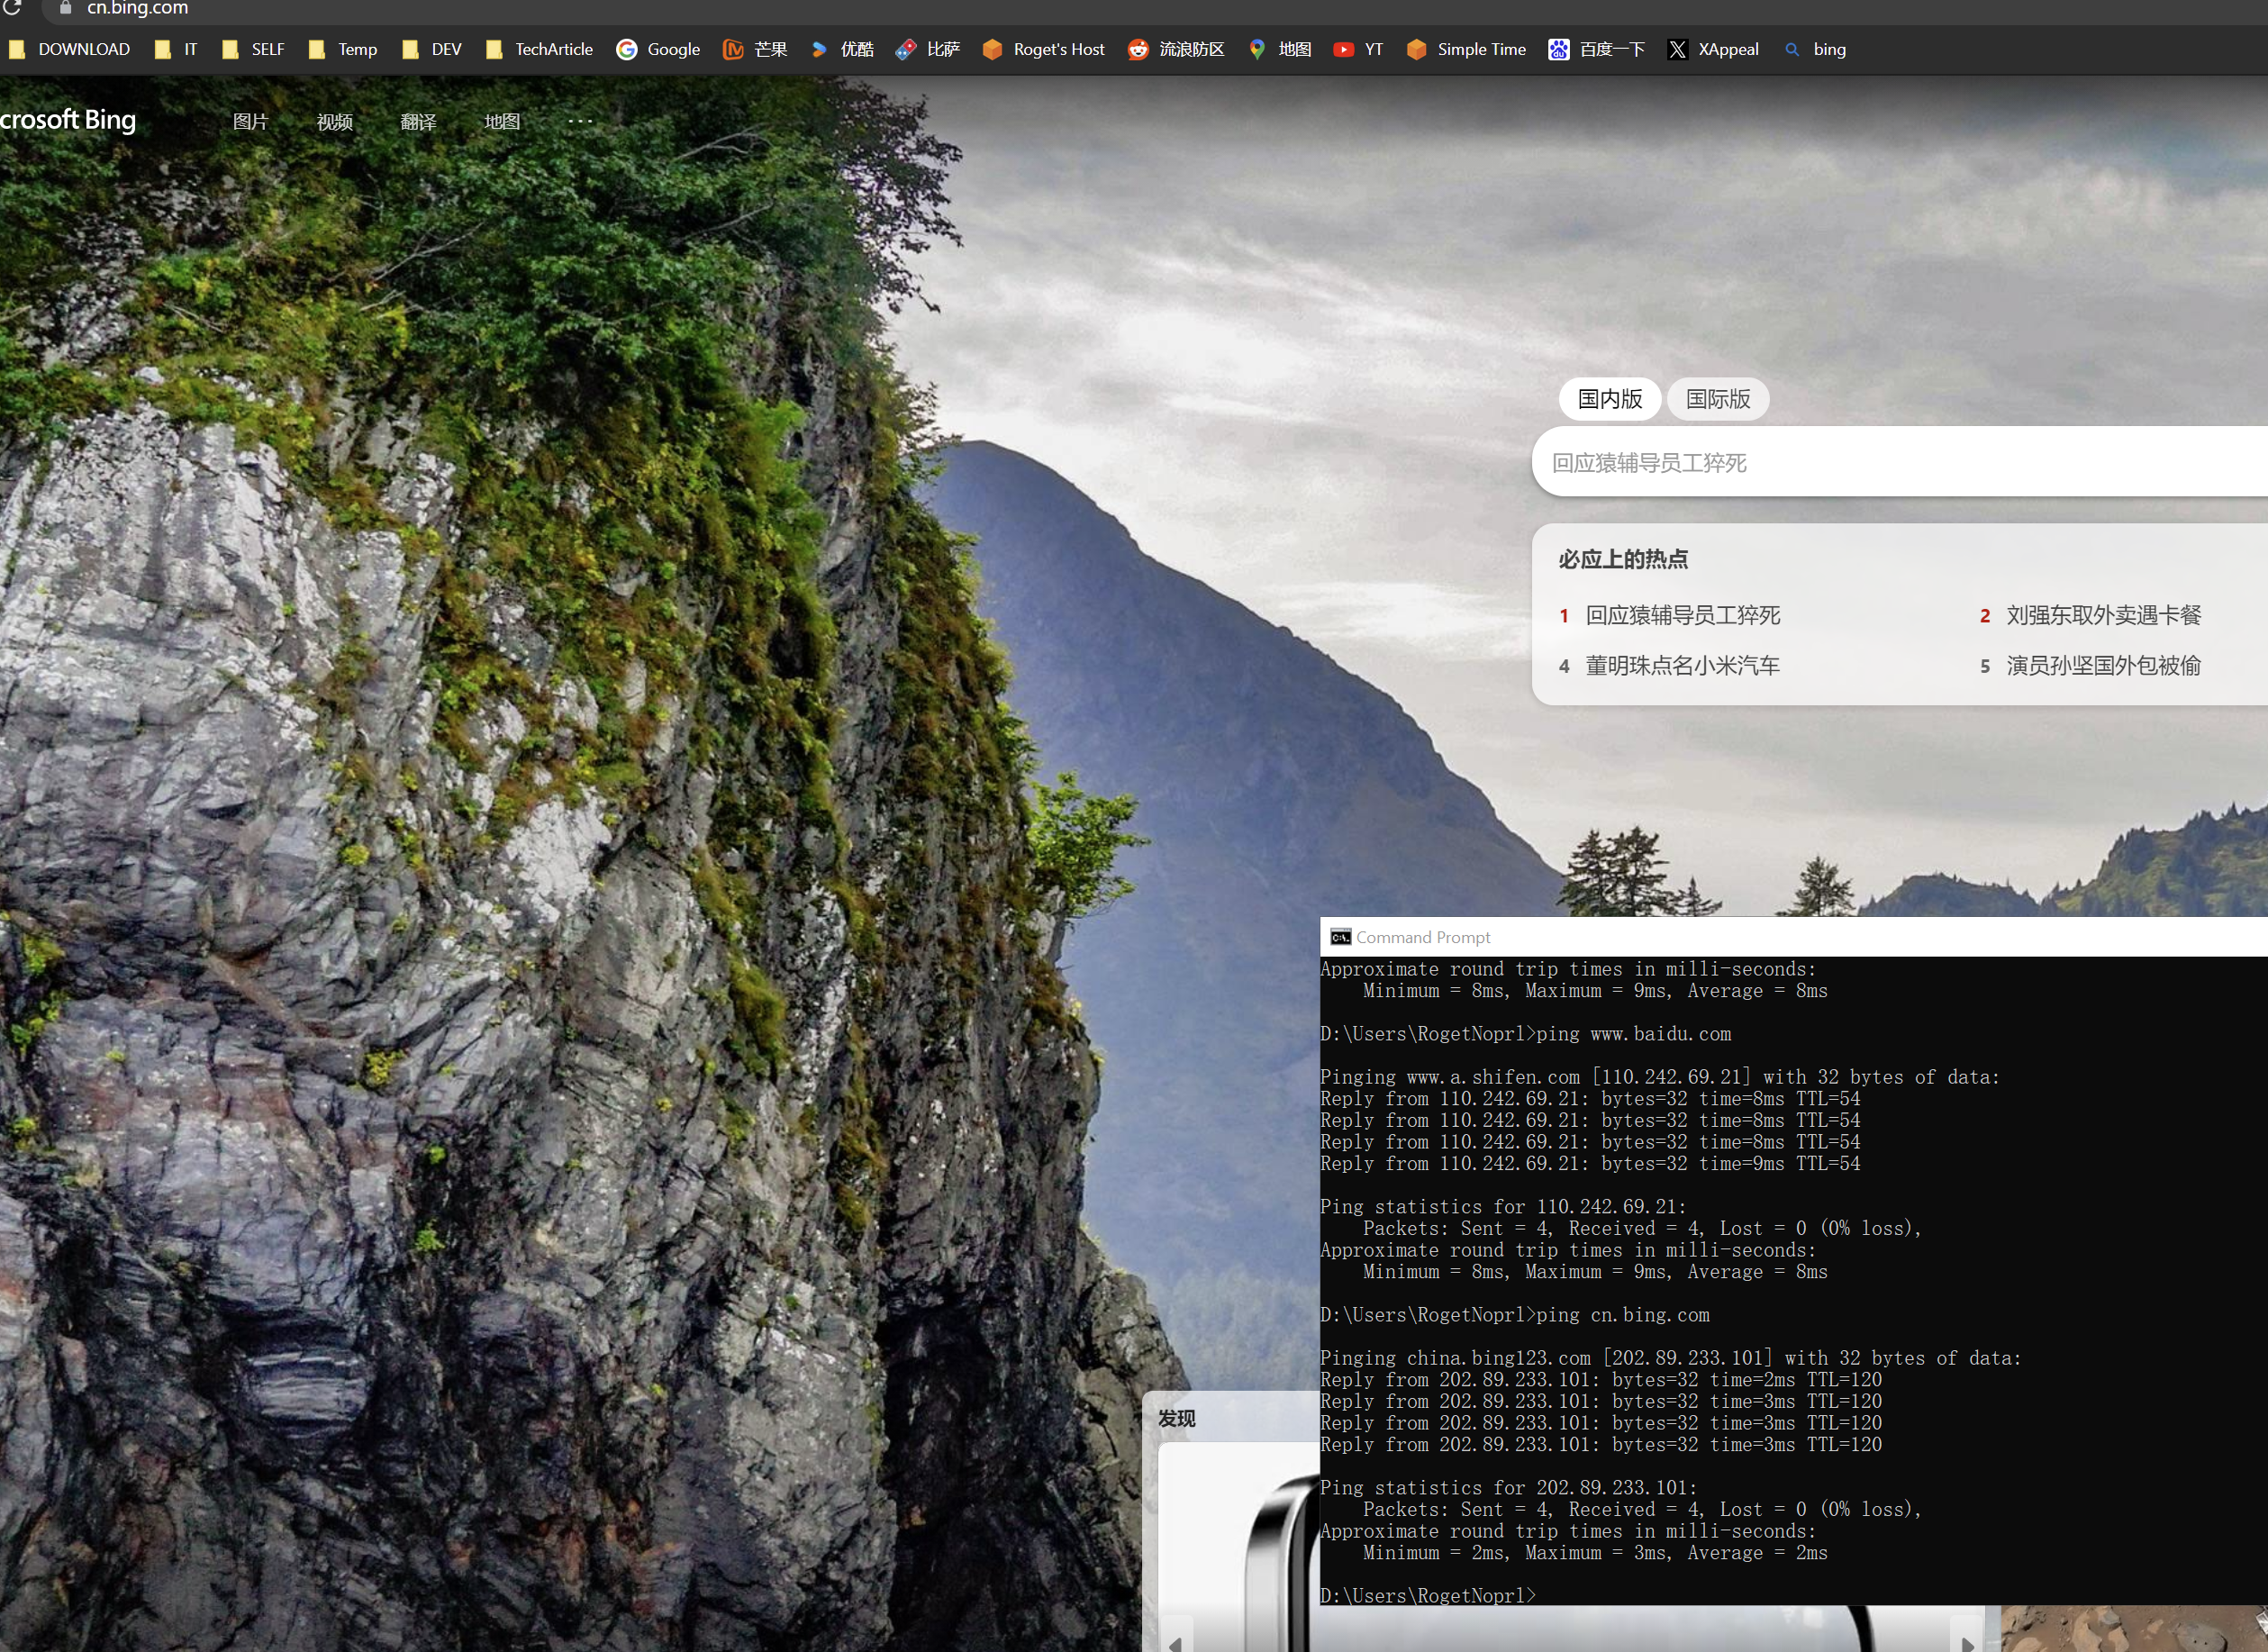
Task: Open the Temp bookmark folder
Action: [x=343, y=49]
